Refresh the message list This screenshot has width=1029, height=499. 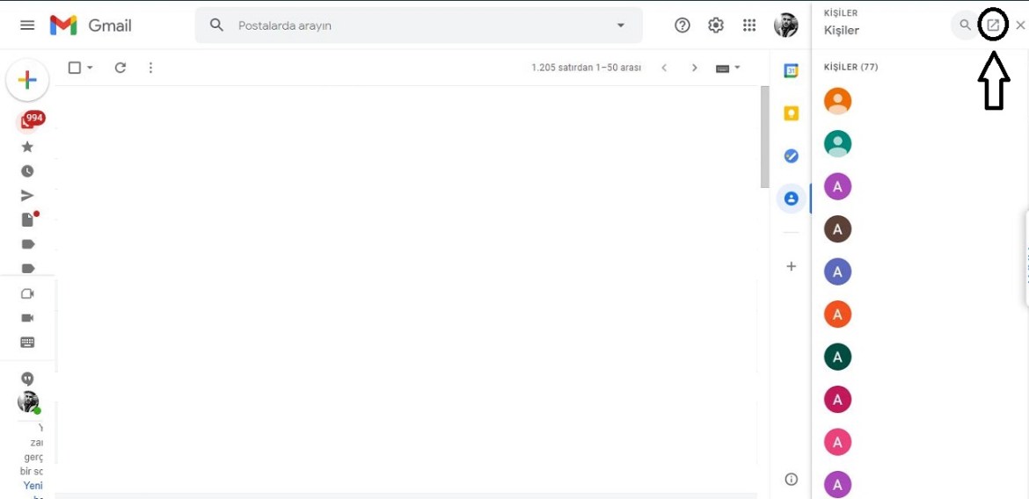click(x=120, y=68)
